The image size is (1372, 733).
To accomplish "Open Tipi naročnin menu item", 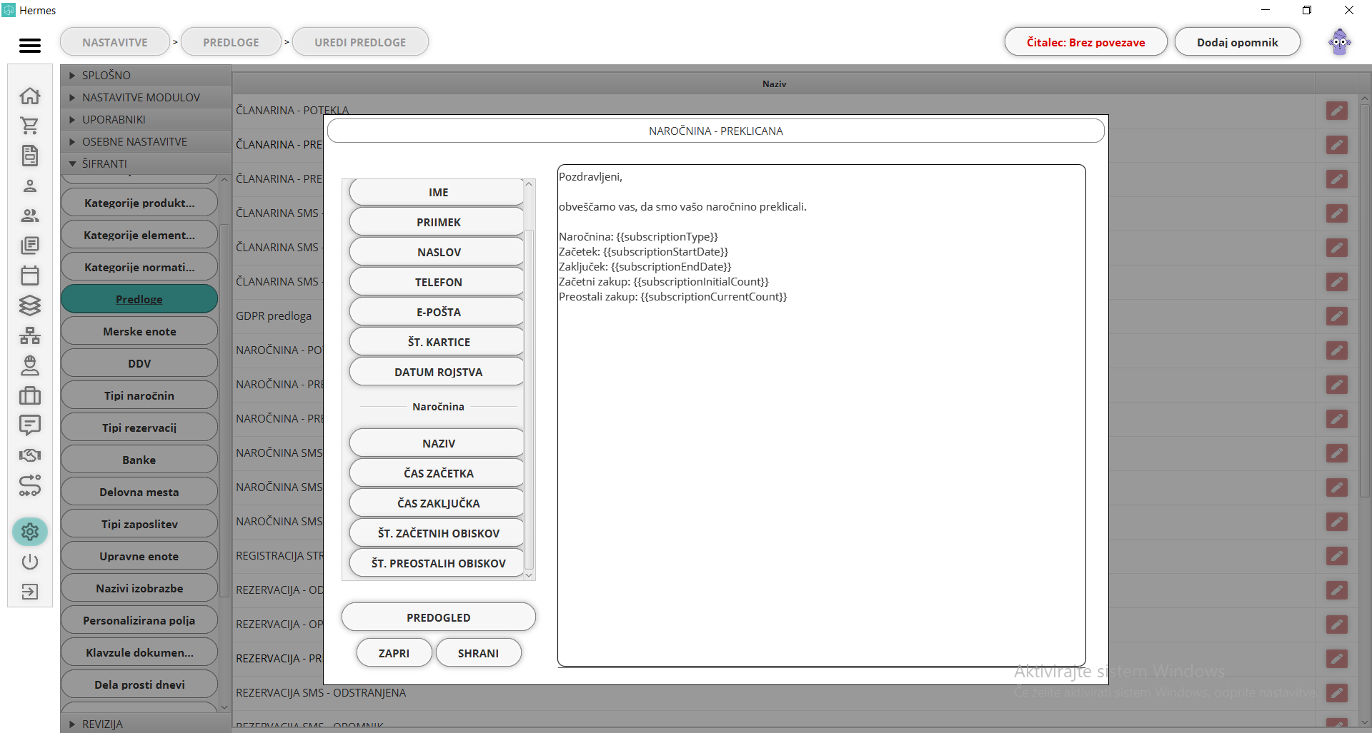I will pyautogui.click(x=139, y=395).
